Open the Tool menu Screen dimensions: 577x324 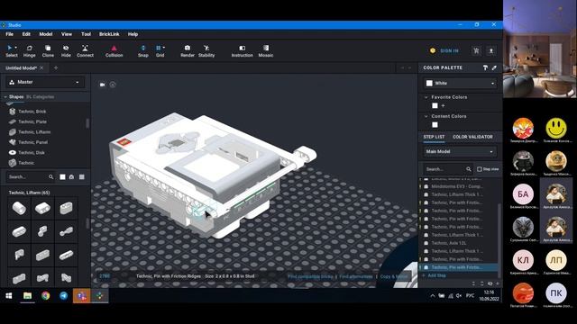coord(86,34)
